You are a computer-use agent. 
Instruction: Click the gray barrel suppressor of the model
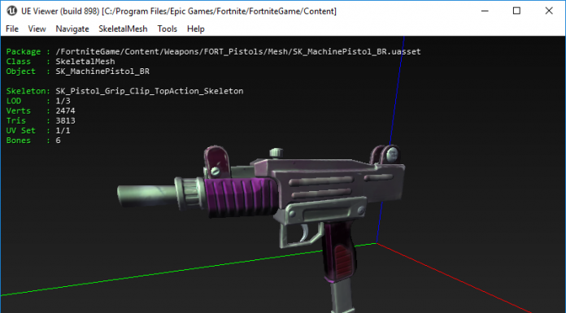pyautogui.click(x=147, y=195)
